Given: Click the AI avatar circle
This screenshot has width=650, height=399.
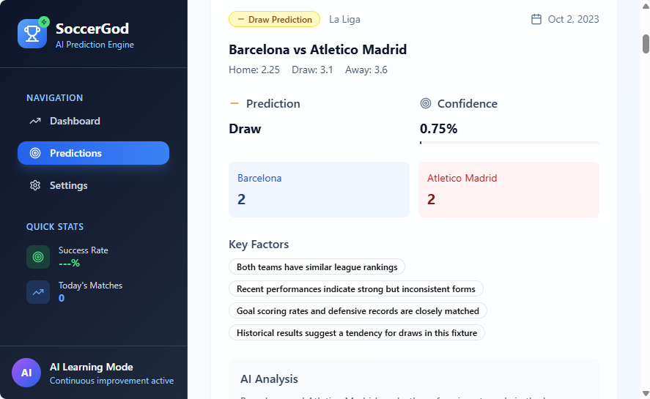Looking at the screenshot, I should tap(26, 373).
